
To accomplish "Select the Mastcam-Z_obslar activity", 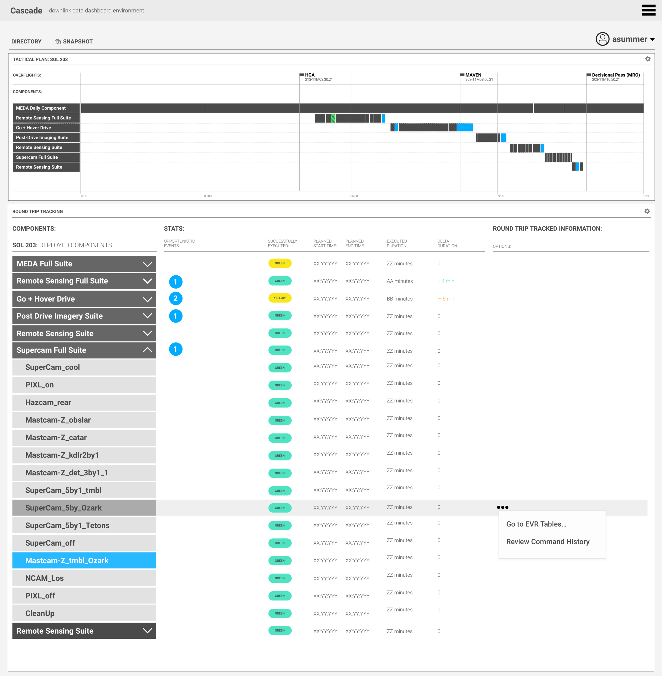I will (84, 420).
